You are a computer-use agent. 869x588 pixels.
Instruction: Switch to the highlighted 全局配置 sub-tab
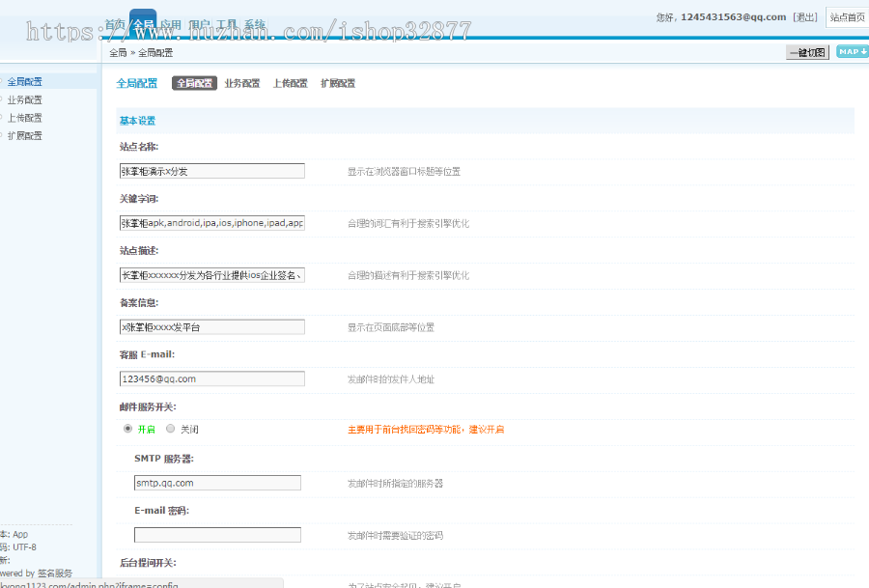coord(194,83)
